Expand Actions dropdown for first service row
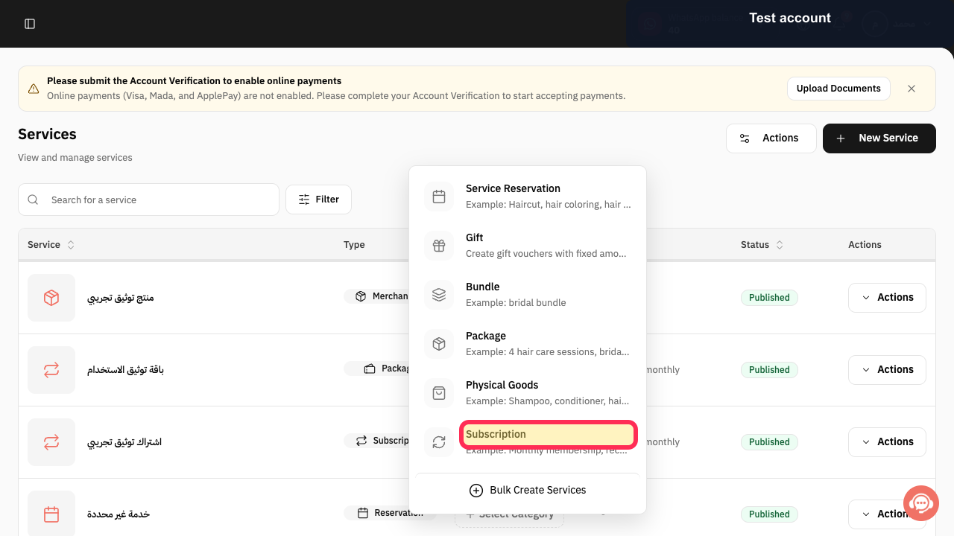The image size is (954, 536). (x=887, y=298)
